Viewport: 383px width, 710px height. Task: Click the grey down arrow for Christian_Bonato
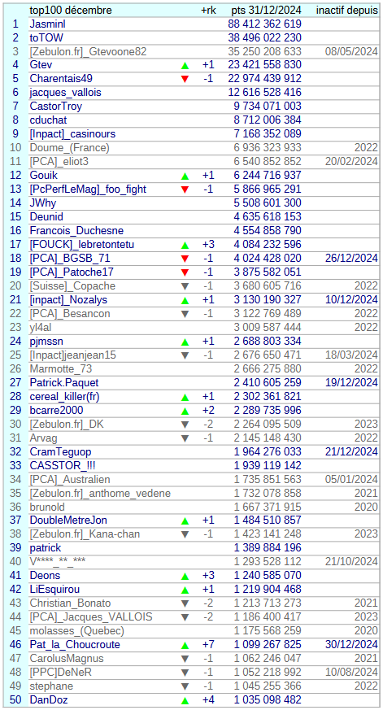pyautogui.click(x=185, y=604)
